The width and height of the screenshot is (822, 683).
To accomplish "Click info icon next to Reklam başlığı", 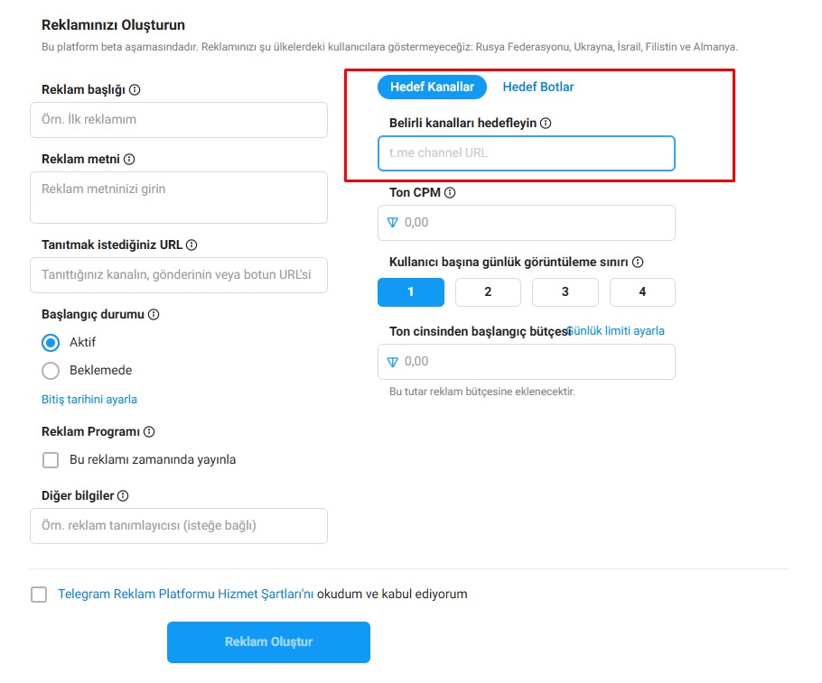I will pos(135,89).
